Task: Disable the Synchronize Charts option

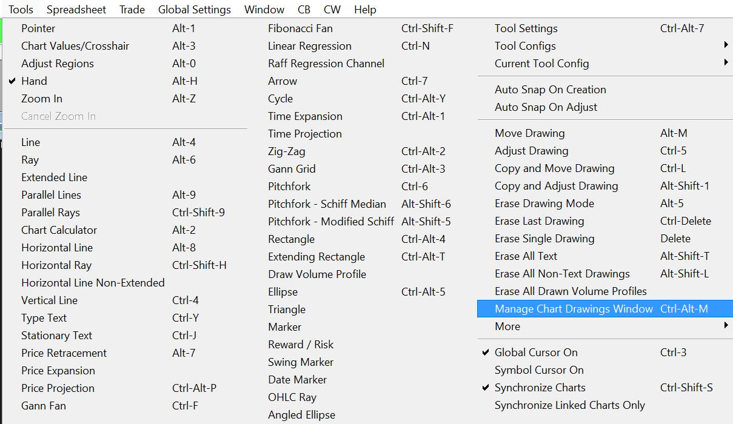Action: pyautogui.click(x=540, y=388)
